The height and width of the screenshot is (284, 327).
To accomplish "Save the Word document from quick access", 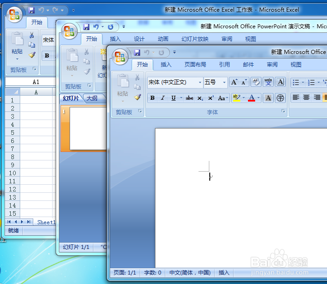I will coord(137,53).
